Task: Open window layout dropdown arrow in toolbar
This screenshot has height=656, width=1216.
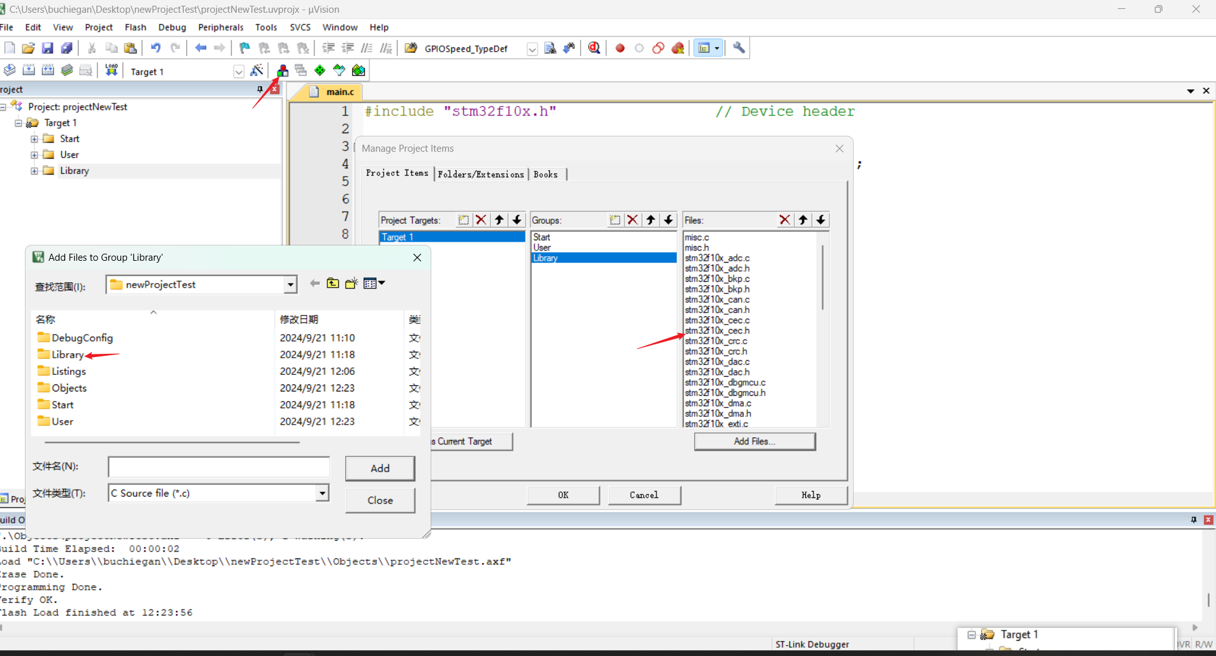Action: pos(717,48)
